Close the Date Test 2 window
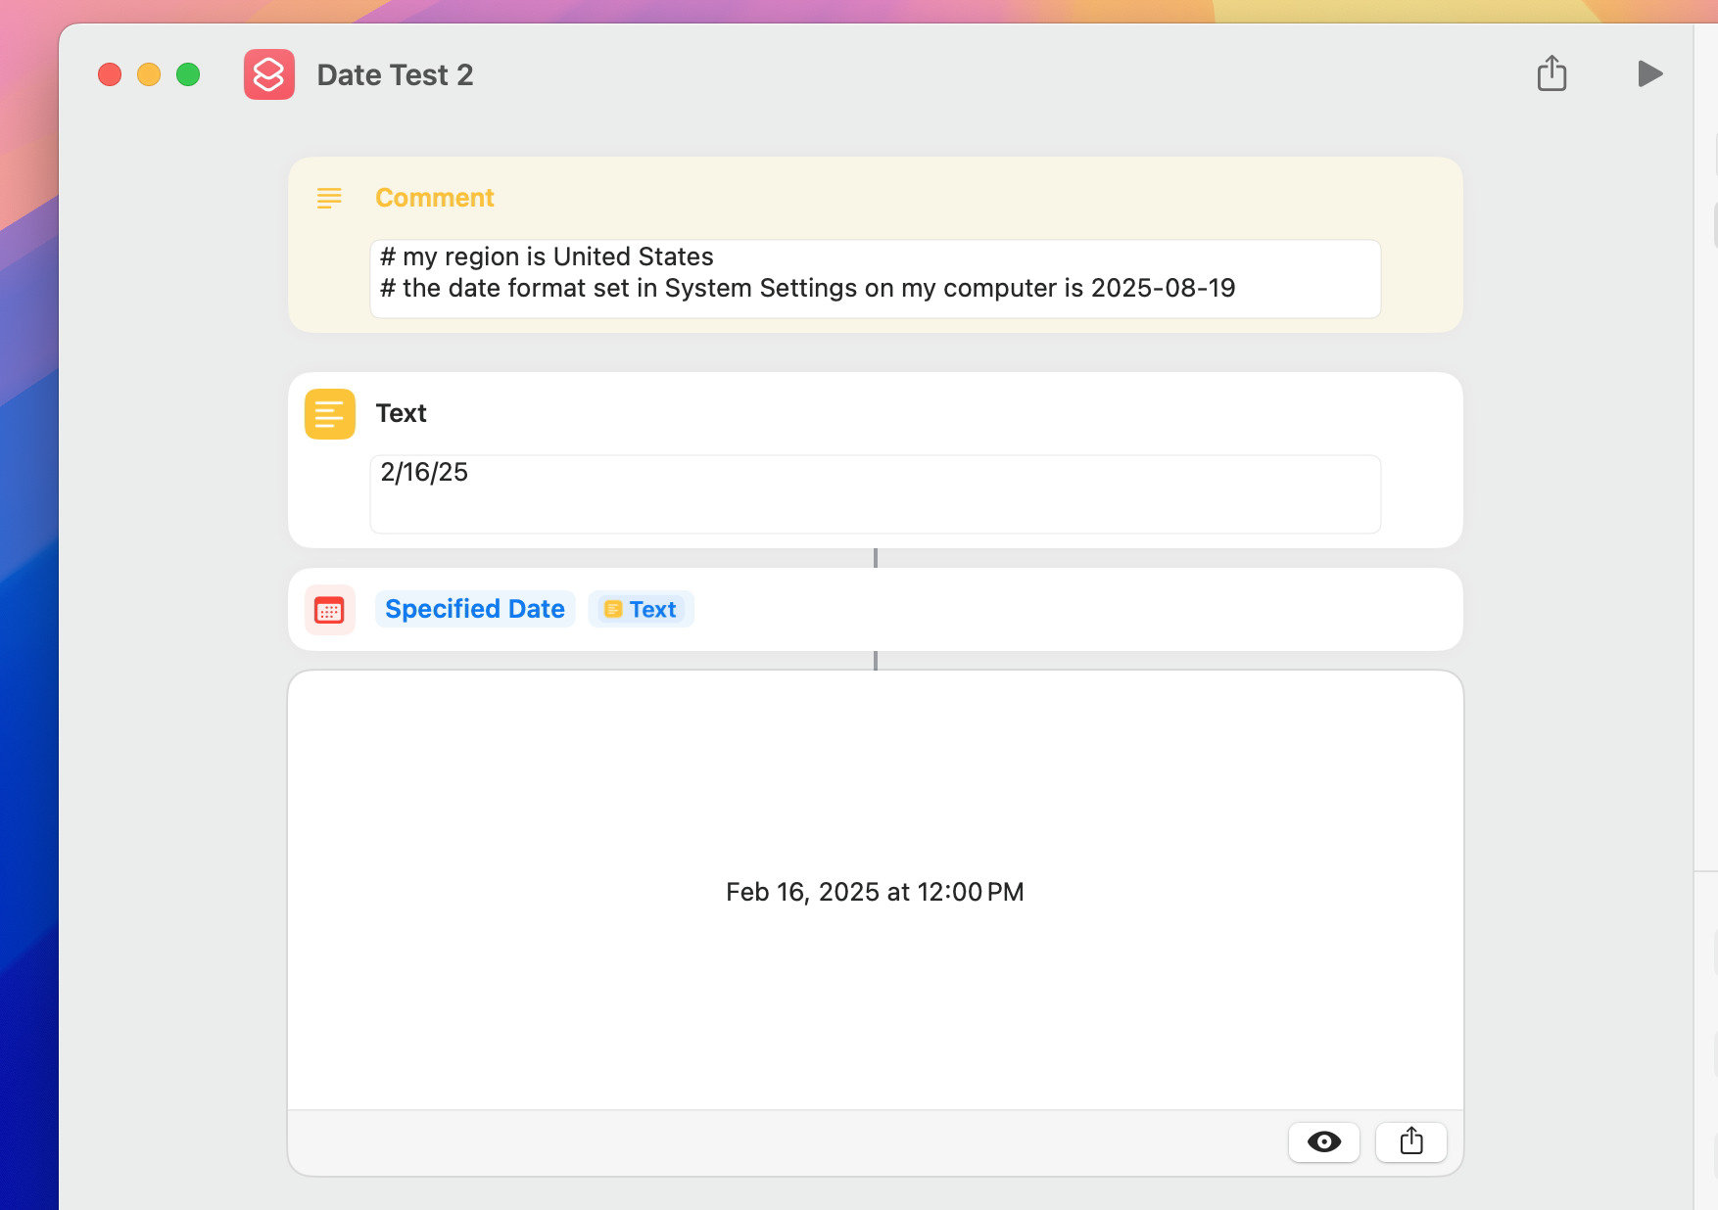The height and width of the screenshot is (1210, 1718). click(x=110, y=74)
